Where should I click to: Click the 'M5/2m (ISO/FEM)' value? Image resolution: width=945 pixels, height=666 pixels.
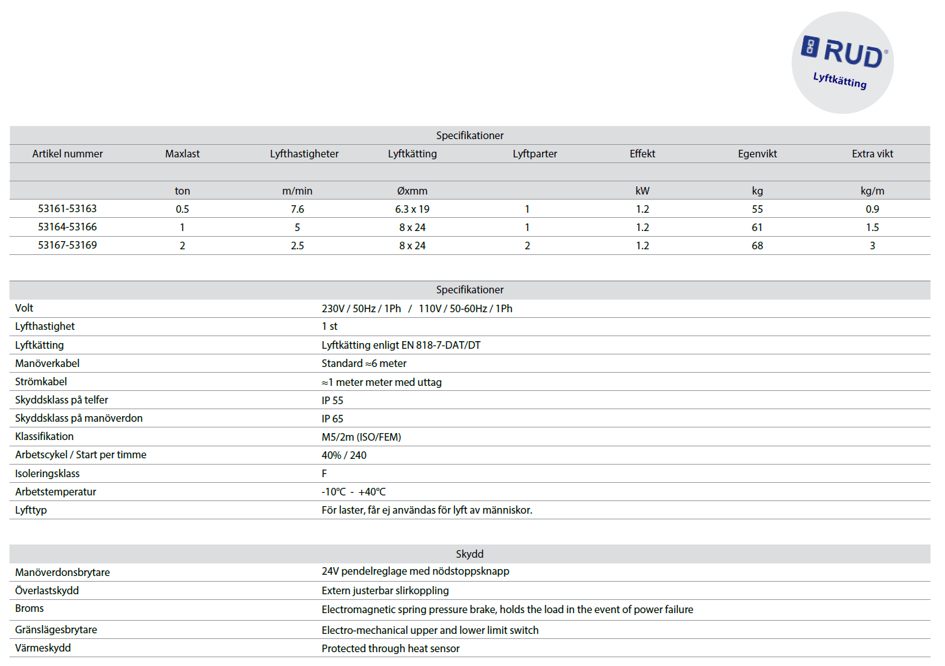(361, 437)
